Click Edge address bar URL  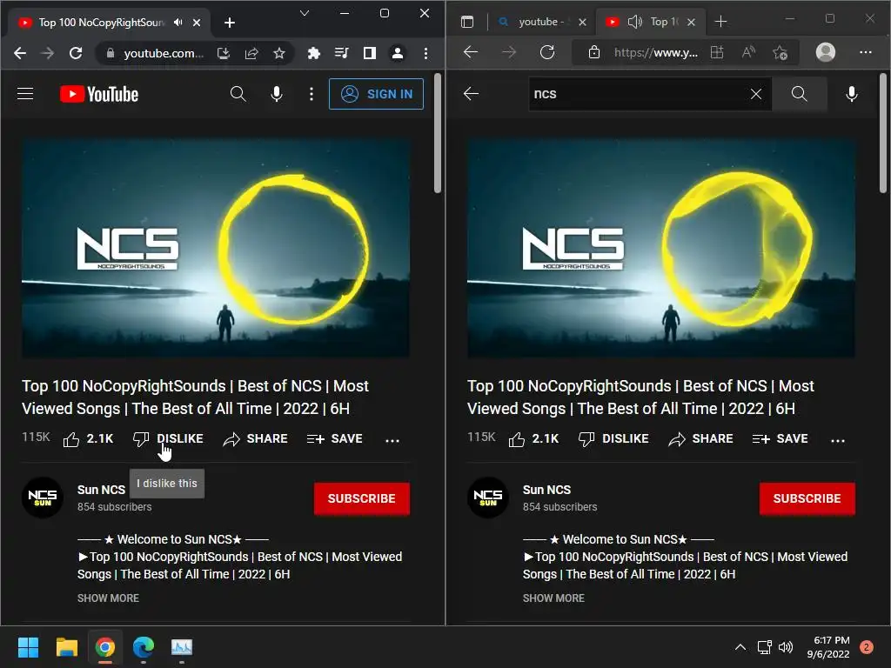pos(656,53)
